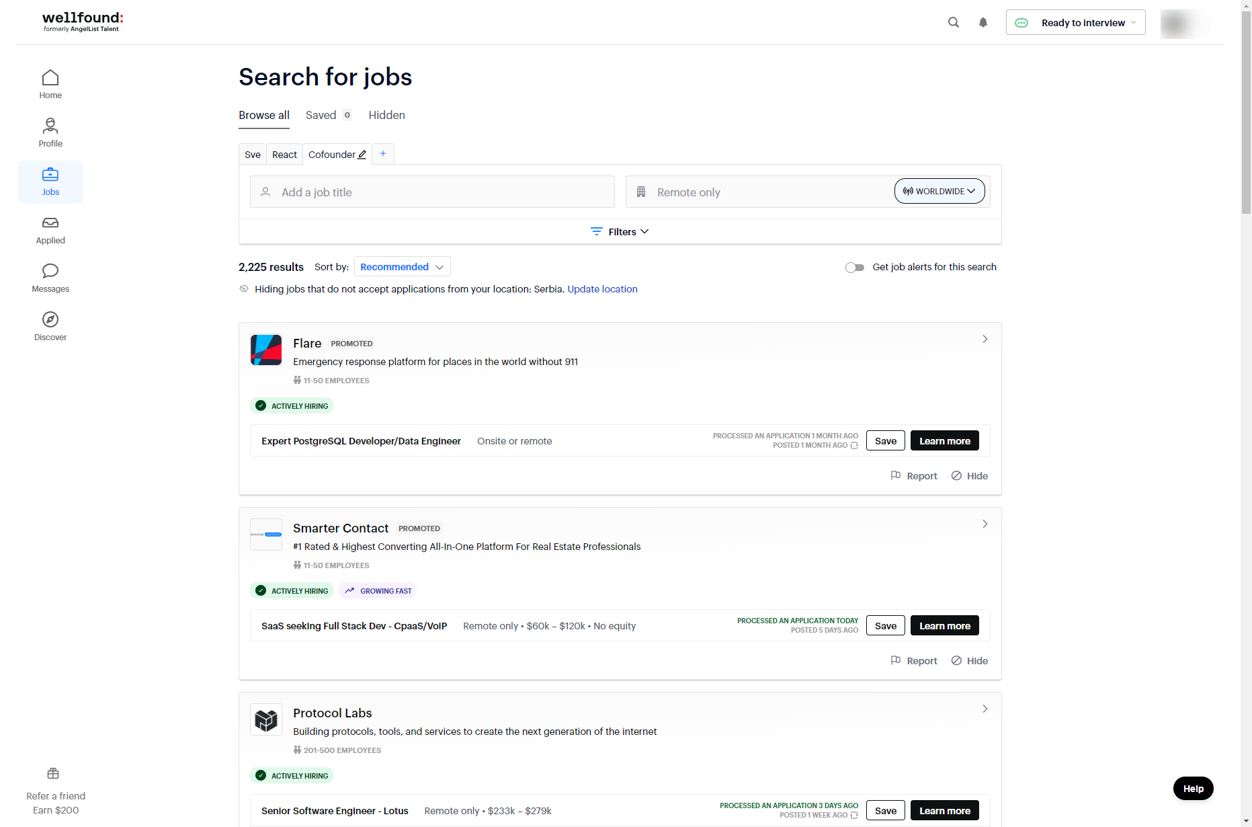The width and height of the screenshot is (1252, 827).
Task: Open Senior Software Engineer - Lotus title
Action: click(x=335, y=811)
